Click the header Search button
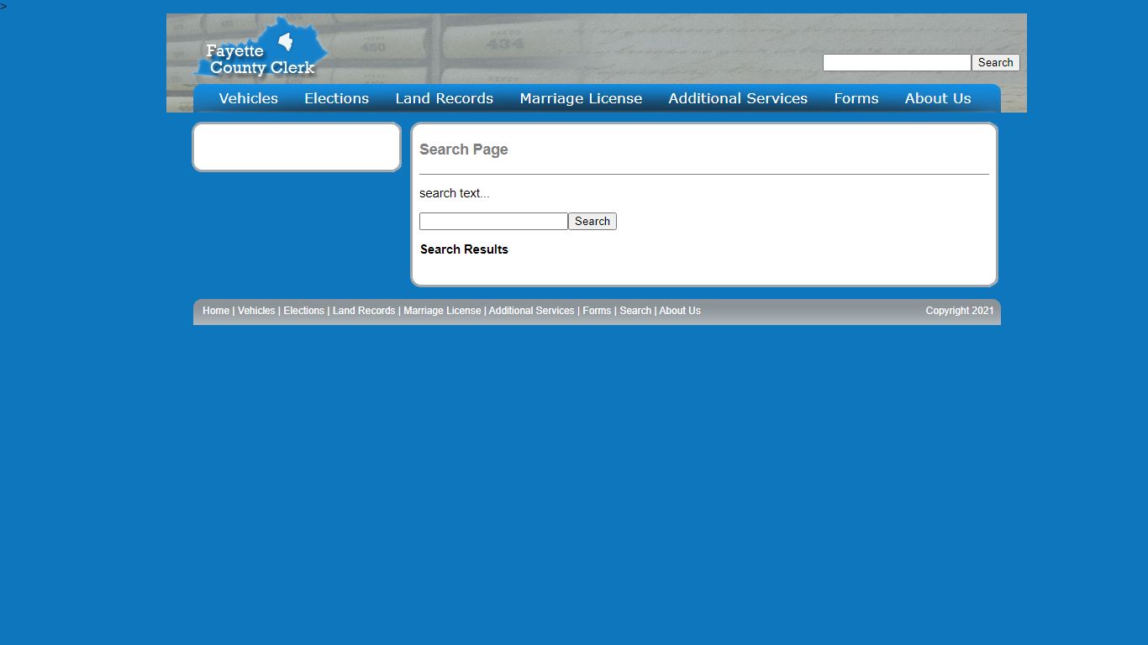The height and width of the screenshot is (645, 1148). (996, 63)
